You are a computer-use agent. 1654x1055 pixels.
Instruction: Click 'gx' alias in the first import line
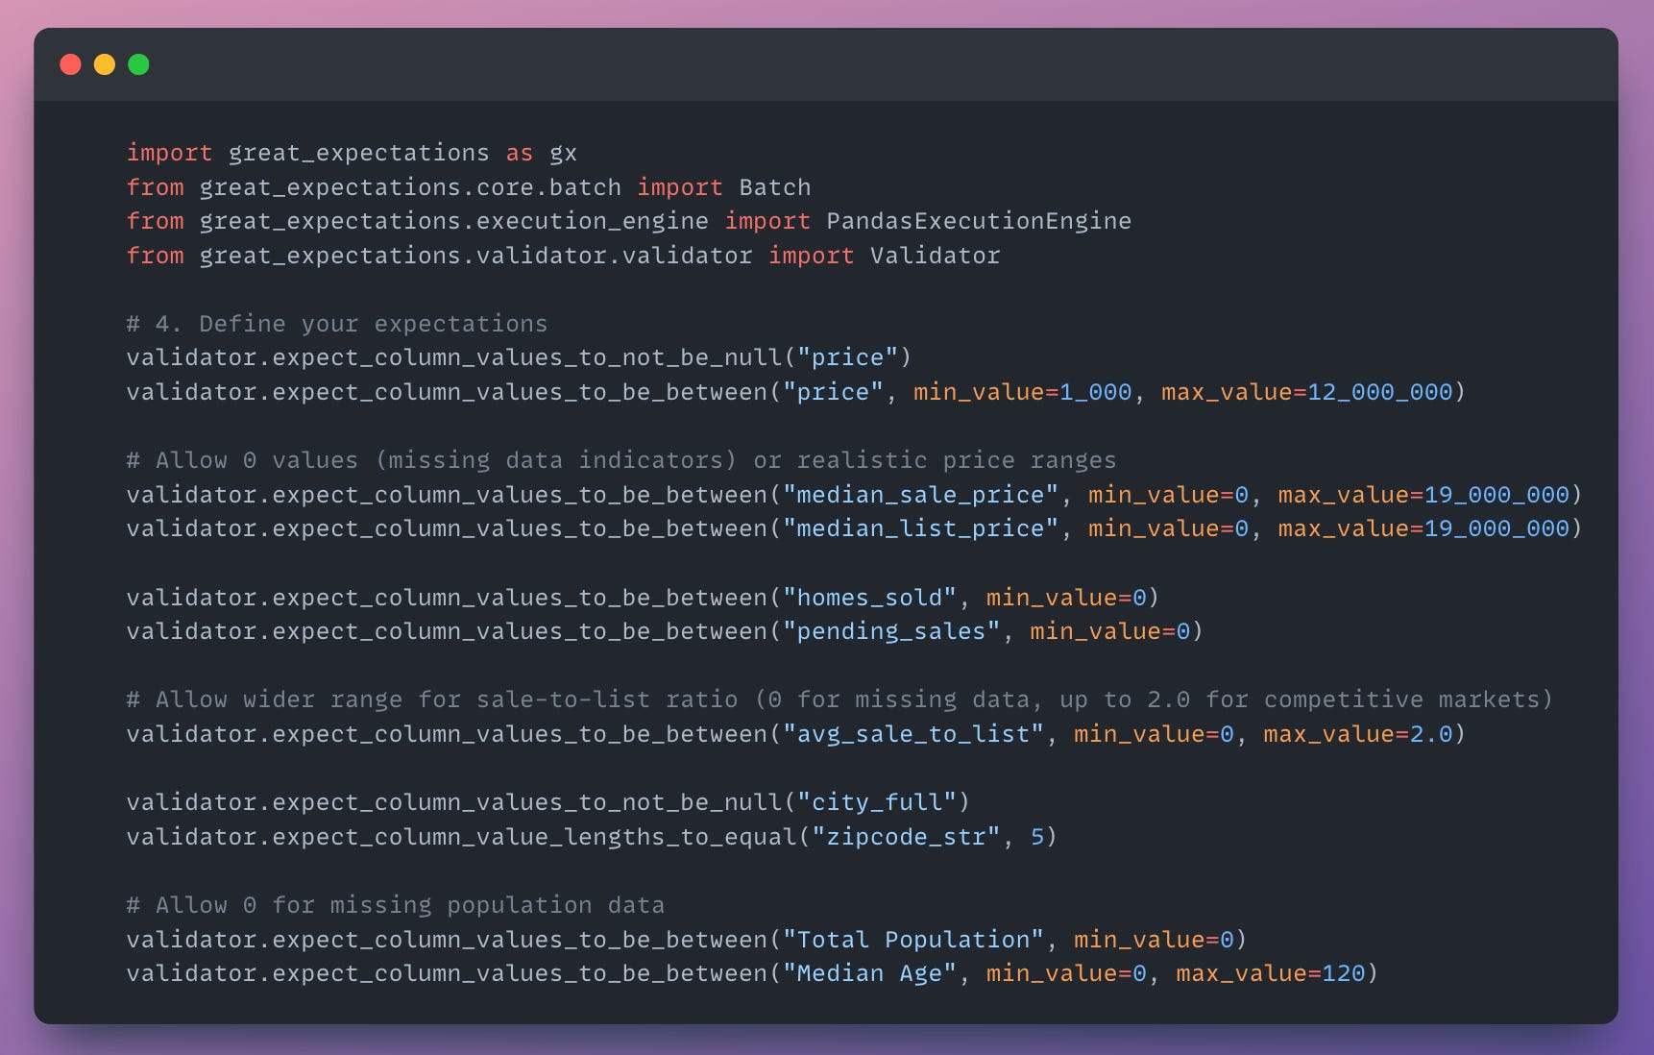point(563,154)
